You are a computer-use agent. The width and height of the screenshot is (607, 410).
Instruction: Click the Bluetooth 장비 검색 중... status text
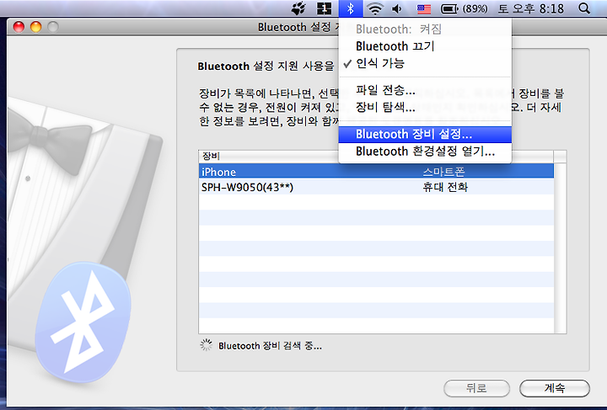pos(270,346)
